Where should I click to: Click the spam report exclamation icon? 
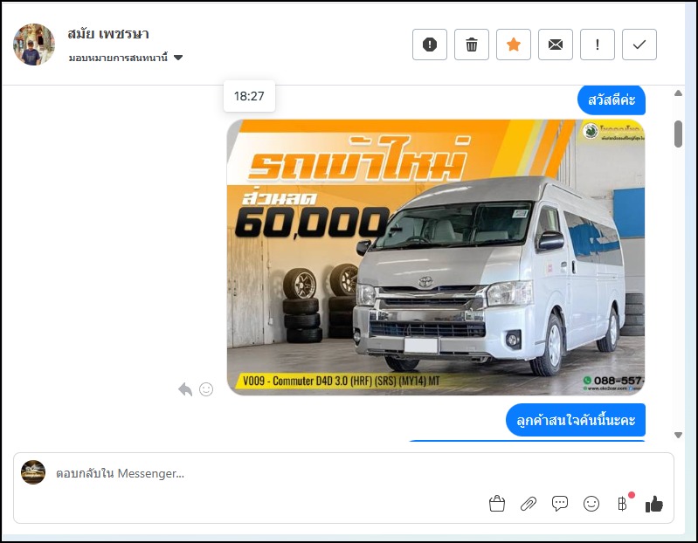click(x=429, y=45)
